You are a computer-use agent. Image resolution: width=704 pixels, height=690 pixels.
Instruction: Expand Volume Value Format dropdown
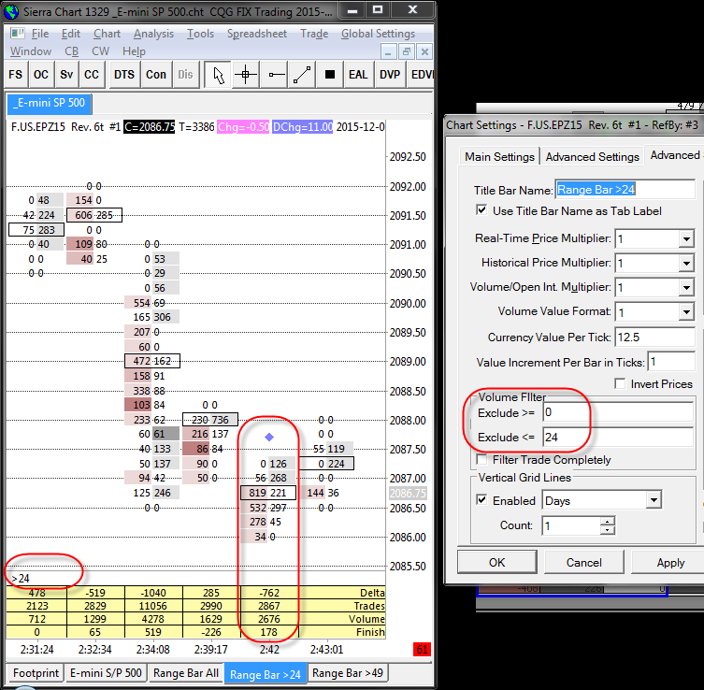(x=686, y=311)
